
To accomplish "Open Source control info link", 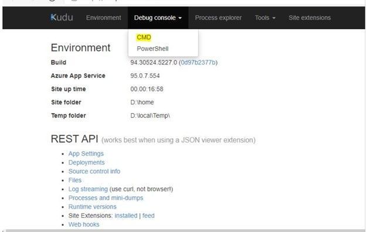I will [x=94, y=172].
